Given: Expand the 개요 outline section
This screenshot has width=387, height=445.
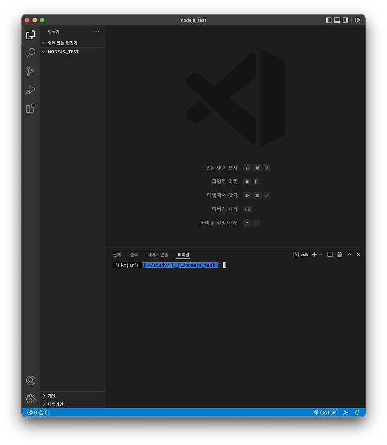Looking at the screenshot, I should tap(73, 395).
